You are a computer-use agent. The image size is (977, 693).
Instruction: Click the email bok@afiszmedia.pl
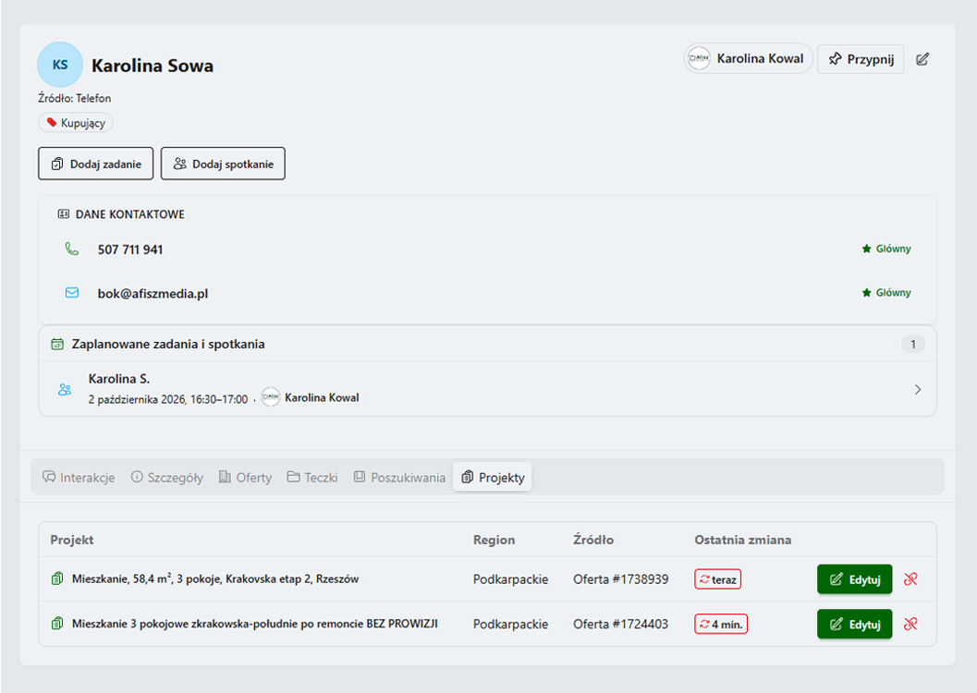pos(153,294)
